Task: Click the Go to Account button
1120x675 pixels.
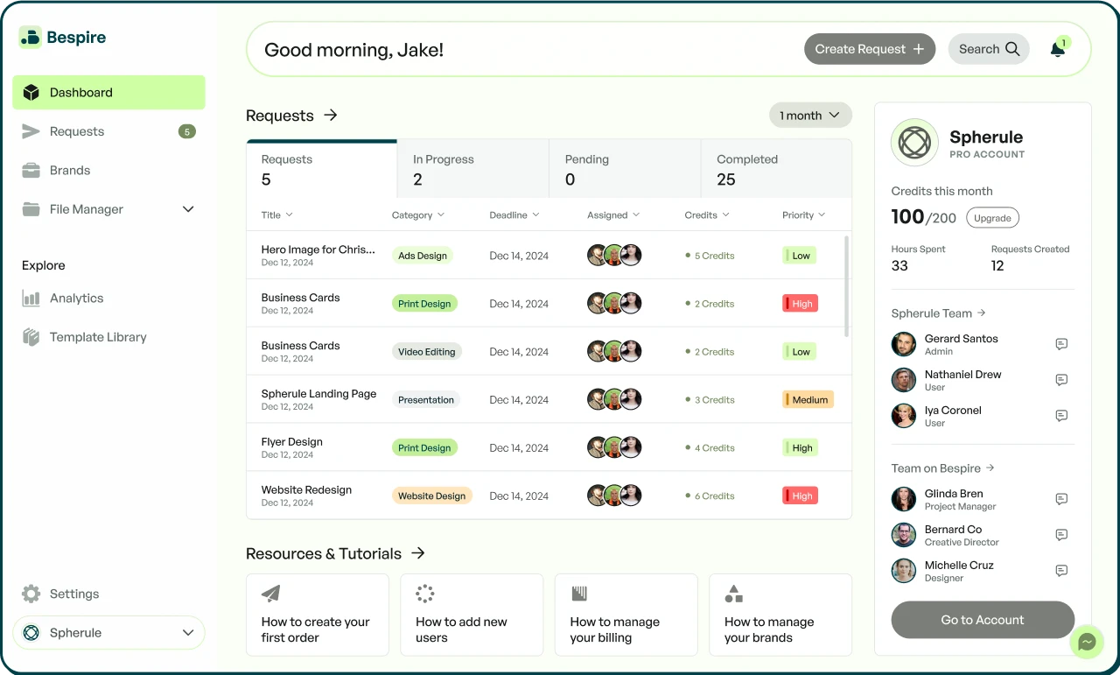Action: (x=982, y=619)
